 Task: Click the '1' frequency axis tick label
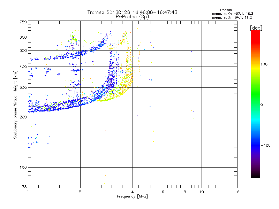coord(28,192)
